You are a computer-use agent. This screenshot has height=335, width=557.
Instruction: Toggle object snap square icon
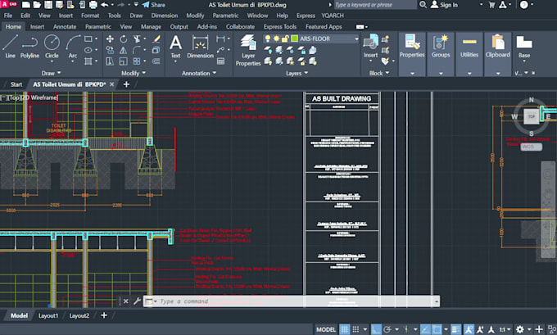click(437, 329)
